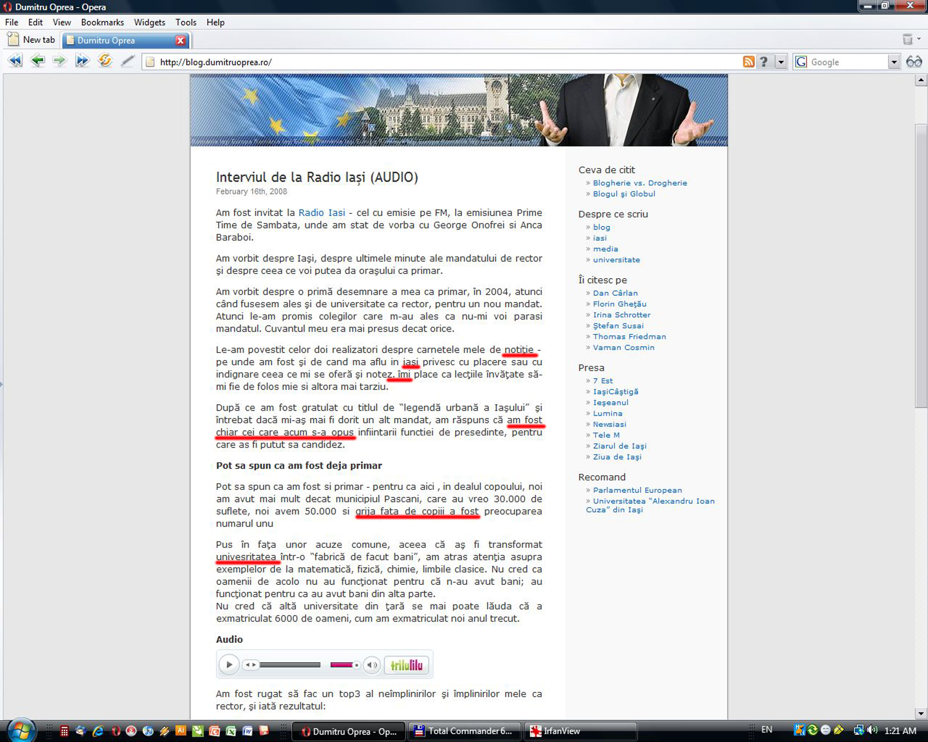The width and height of the screenshot is (928, 742).
Task: Play the trilulilu audio clip
Action: (x=229, y=665)
